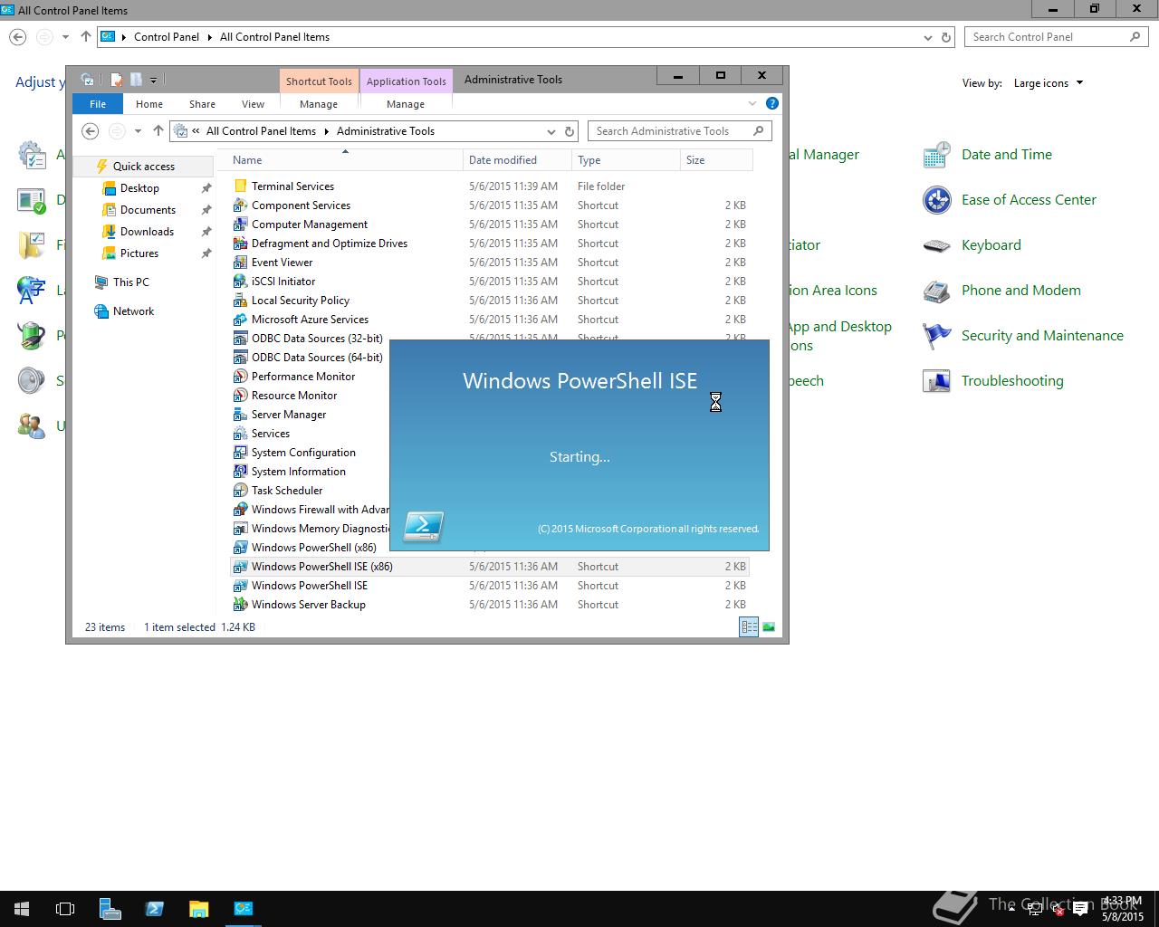Select the Terminal Services folder icon
This screenshot has width=1159, height=927.
(x=240, y=186)
